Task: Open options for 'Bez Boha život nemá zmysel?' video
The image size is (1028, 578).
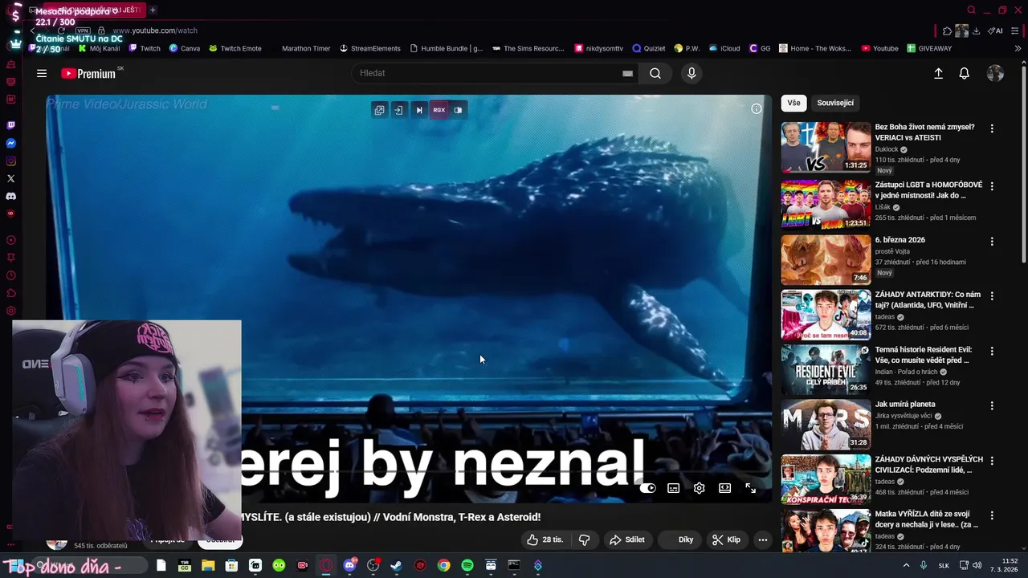Action: coord(992,128)
